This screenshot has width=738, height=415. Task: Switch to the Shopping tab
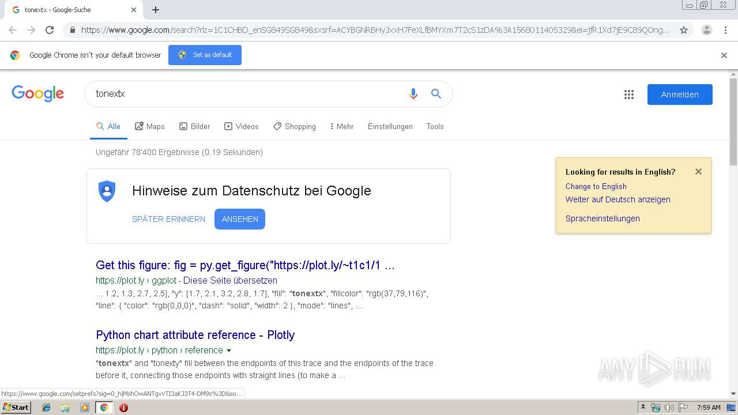[x=295, y=126]
